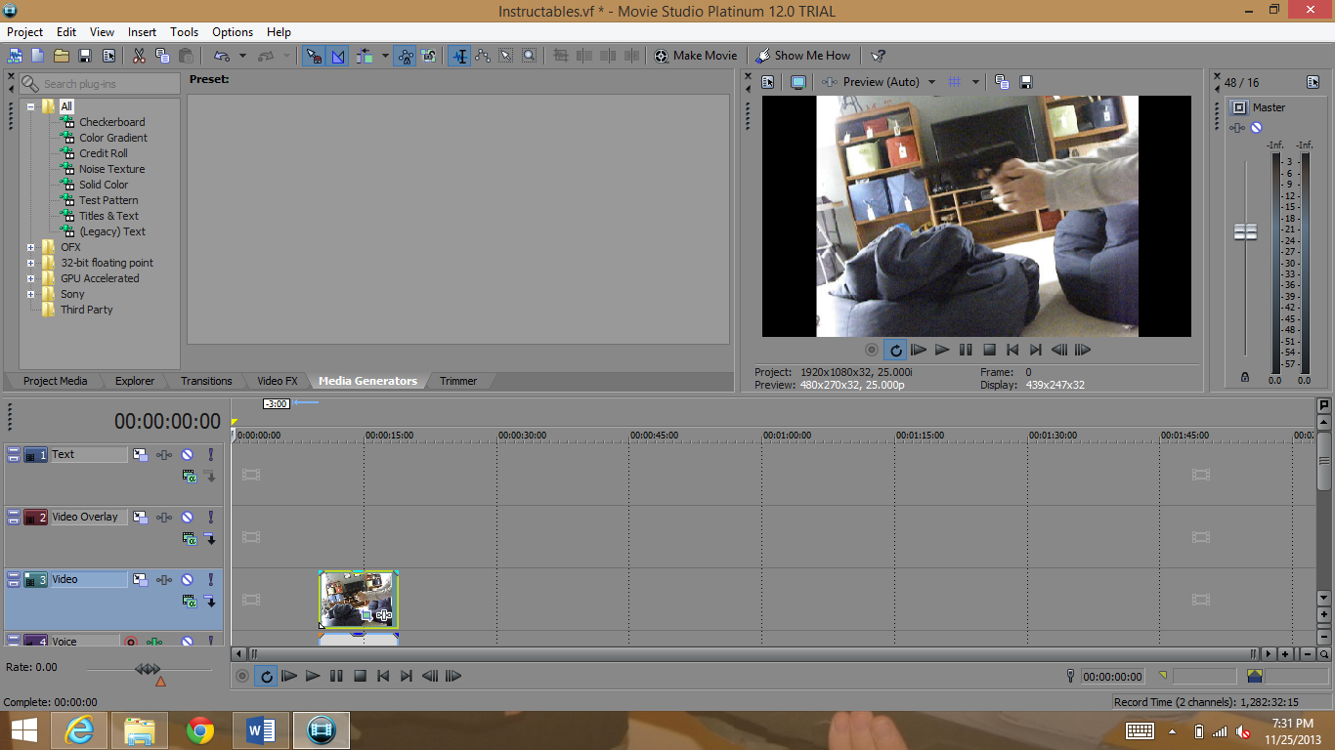Select the Zoom magnifier tool in the toolbar
The width and height of the screenshot is (1335, 750).
pos(529,56)
